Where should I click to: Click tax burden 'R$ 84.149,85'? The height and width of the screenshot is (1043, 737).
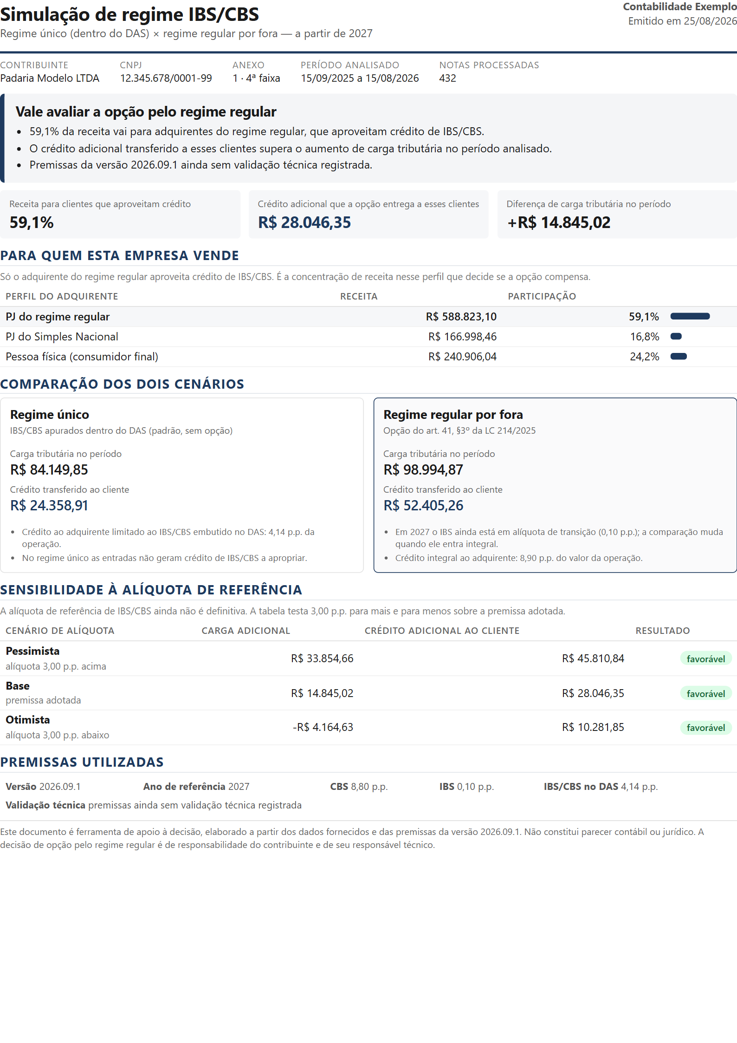pos(49,470)
